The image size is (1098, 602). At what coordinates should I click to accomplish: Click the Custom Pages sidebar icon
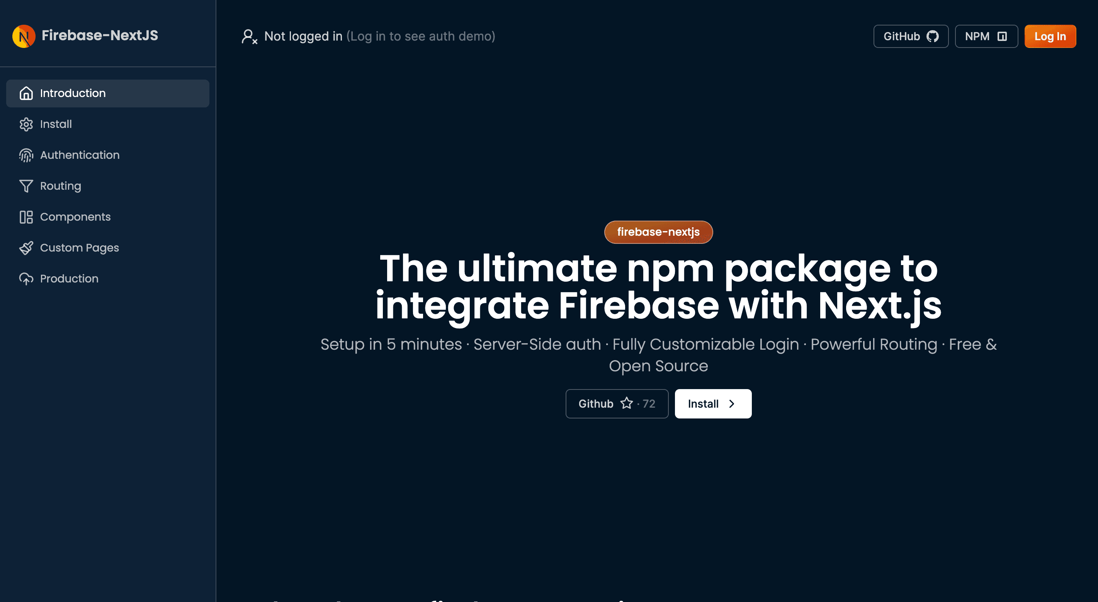coord(25,248)
